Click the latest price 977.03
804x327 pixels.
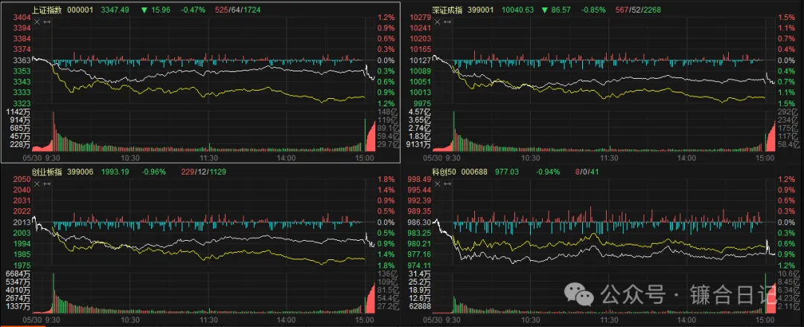click(508, 172)
